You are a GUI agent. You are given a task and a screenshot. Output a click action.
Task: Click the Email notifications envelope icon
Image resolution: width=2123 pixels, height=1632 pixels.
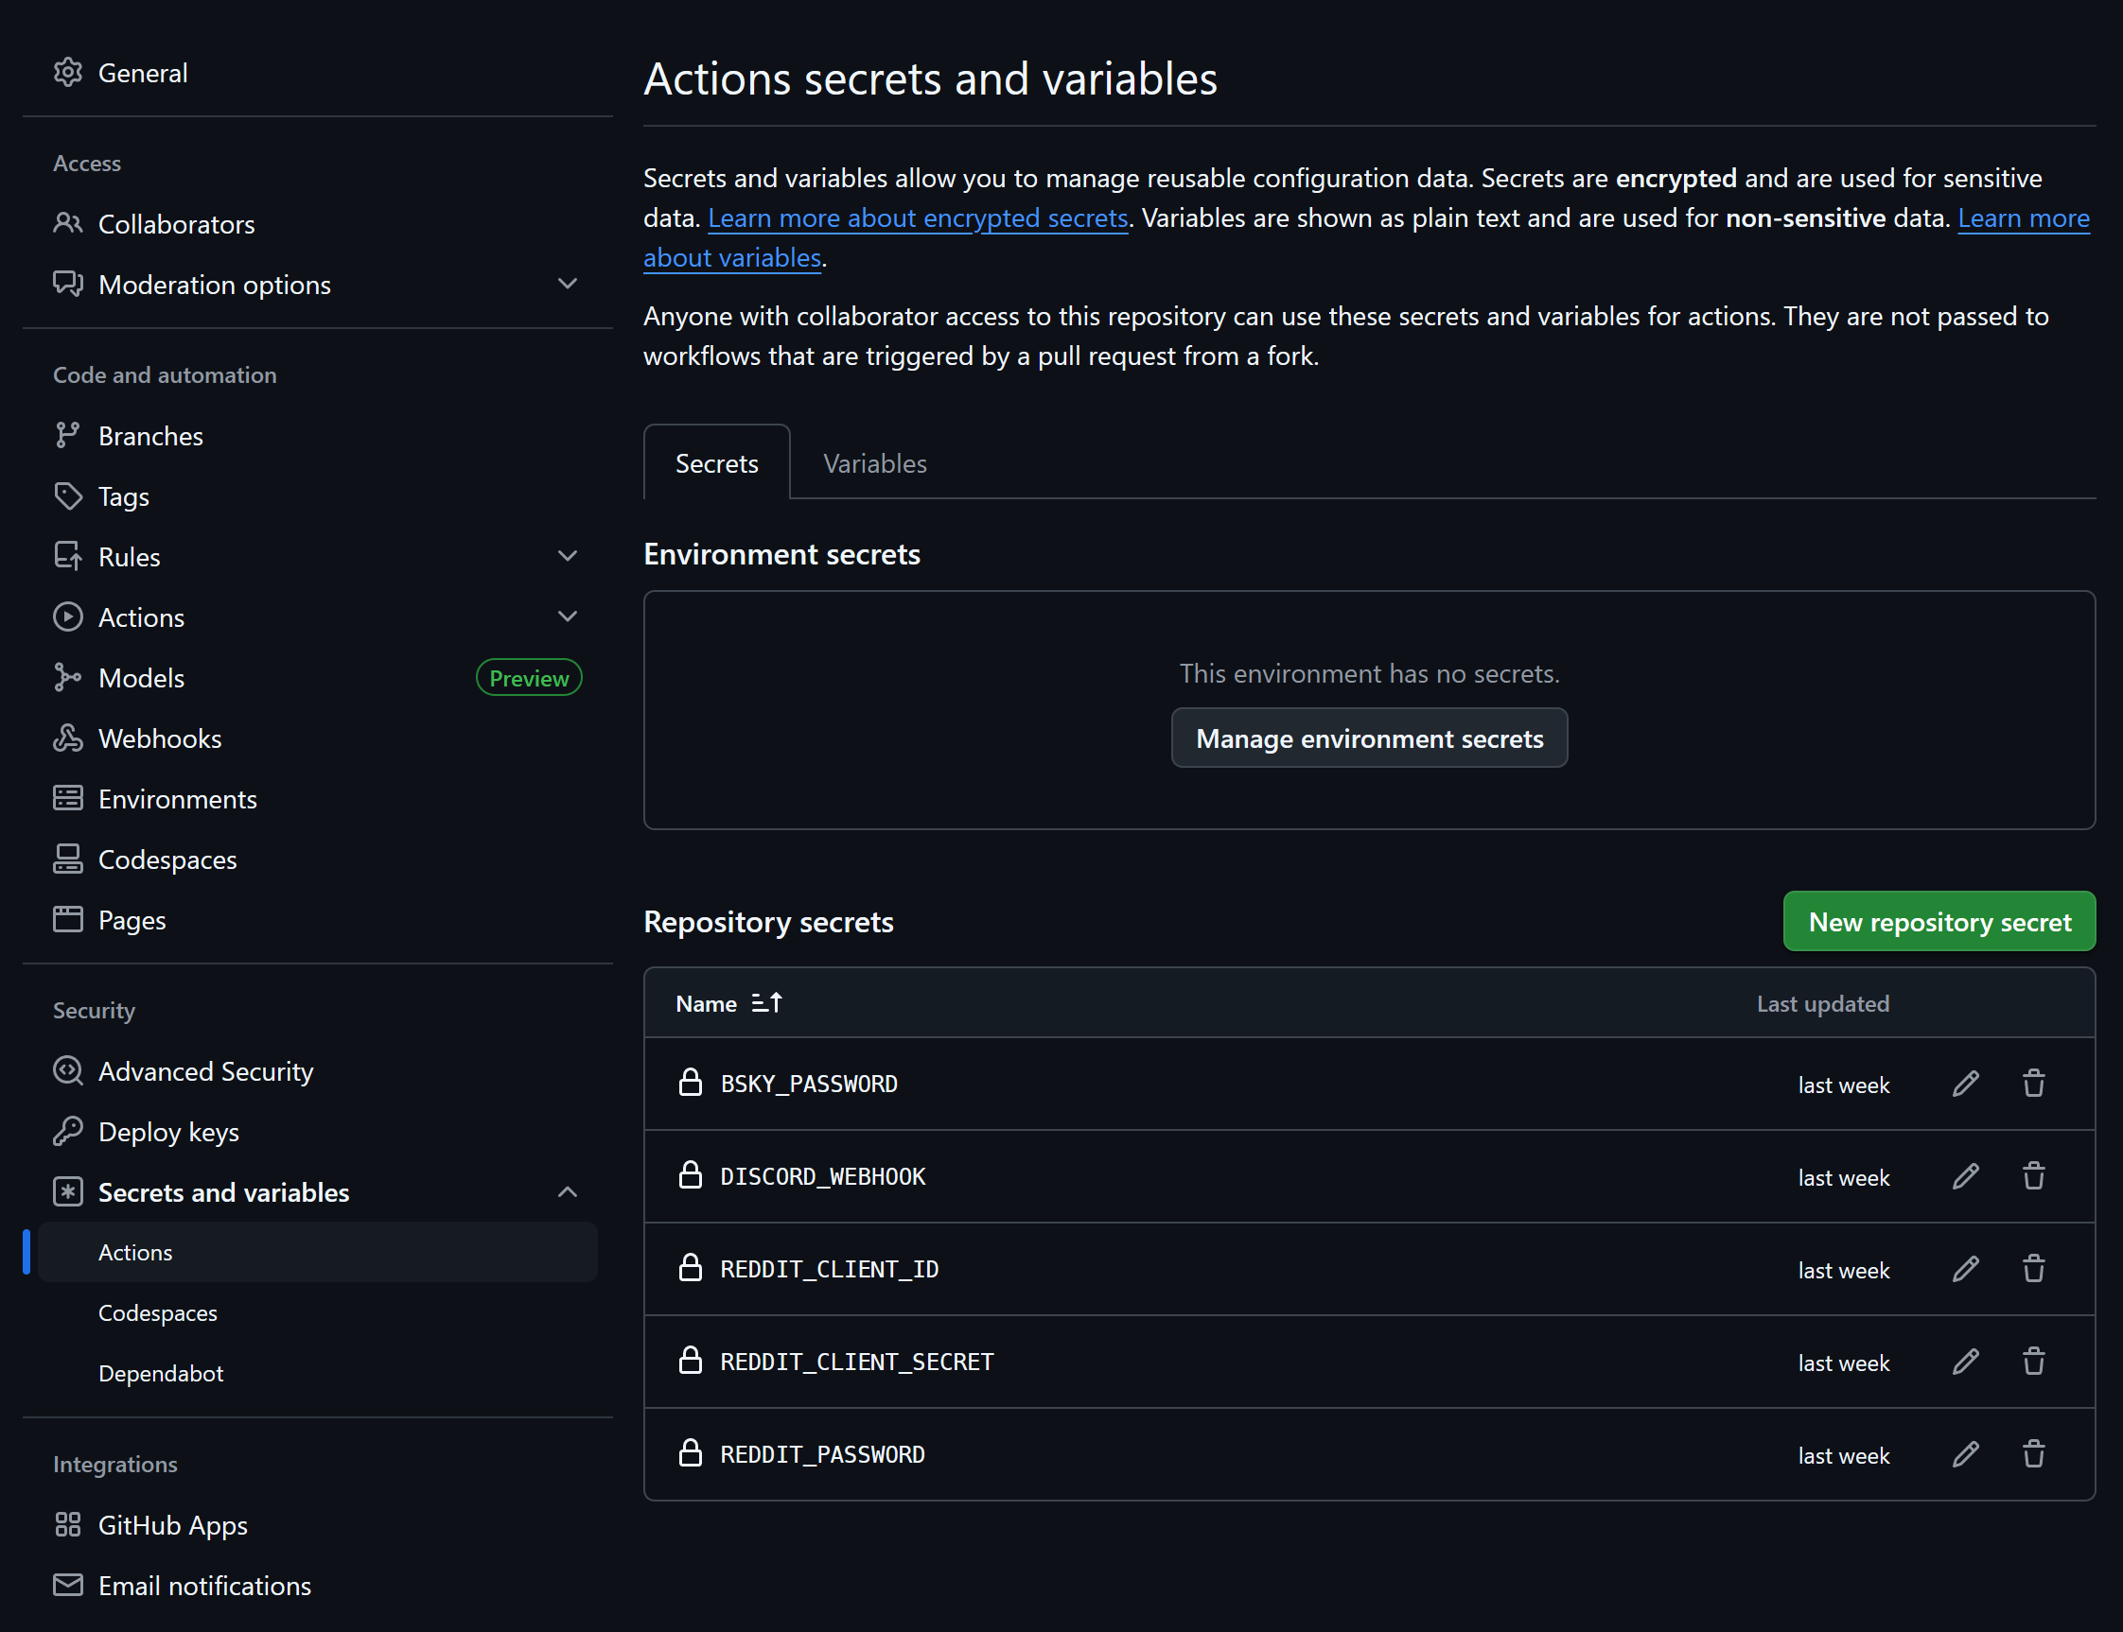pos(68,1586)
